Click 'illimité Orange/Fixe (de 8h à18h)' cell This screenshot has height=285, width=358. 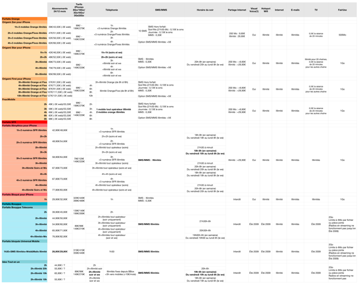pyautogui.click(x=117, y=91)
